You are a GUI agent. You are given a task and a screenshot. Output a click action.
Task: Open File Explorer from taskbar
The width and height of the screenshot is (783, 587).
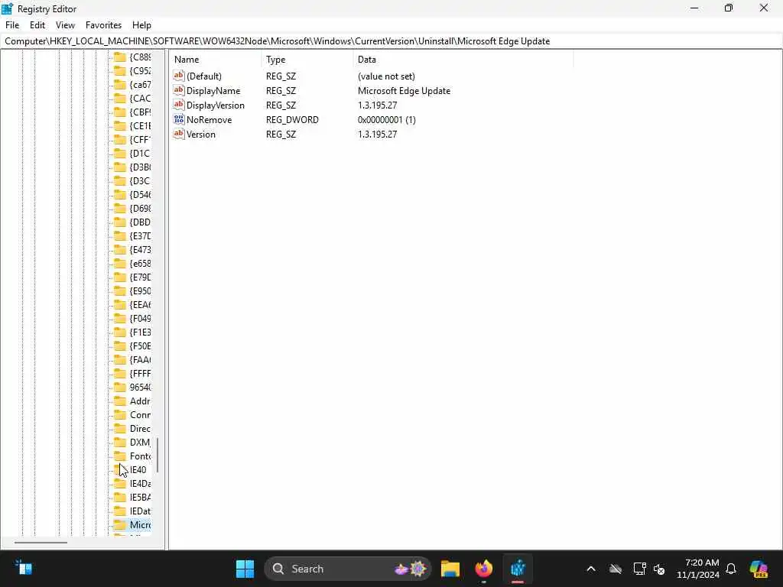[450, 569]
